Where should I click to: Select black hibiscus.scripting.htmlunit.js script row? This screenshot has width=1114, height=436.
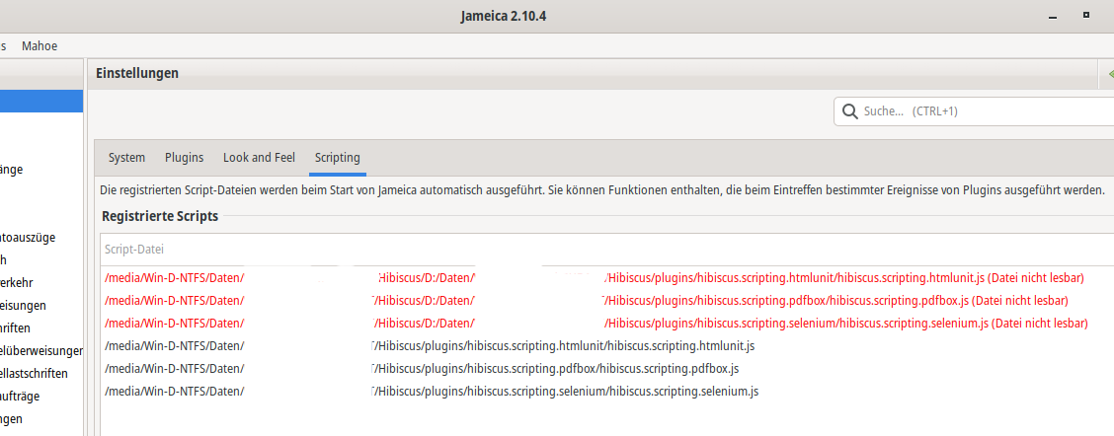[606, 346]
